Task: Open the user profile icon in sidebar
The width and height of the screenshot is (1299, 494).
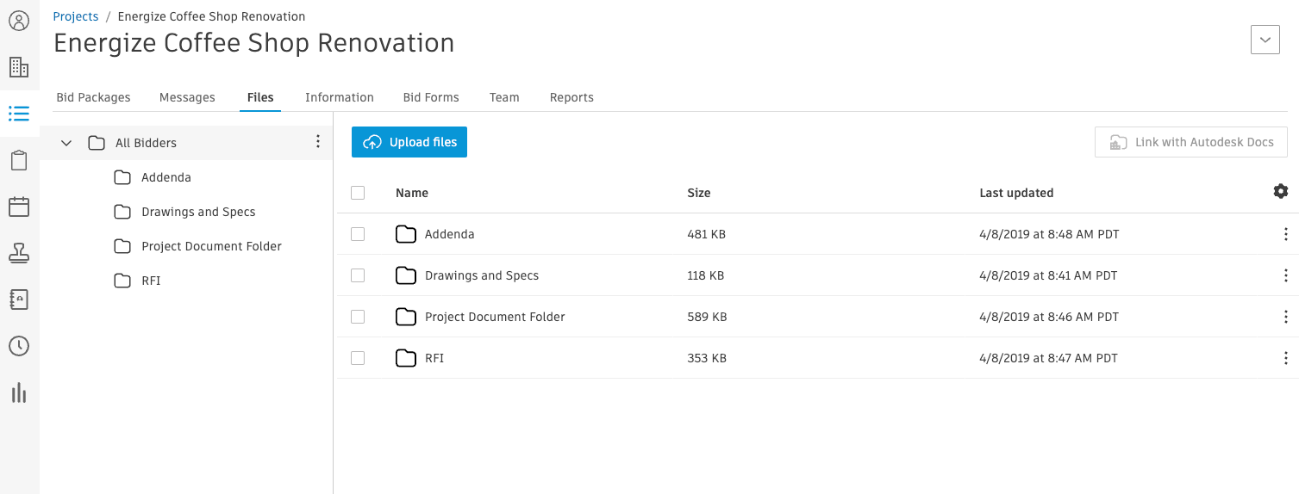Action: (x=19, y=21)
